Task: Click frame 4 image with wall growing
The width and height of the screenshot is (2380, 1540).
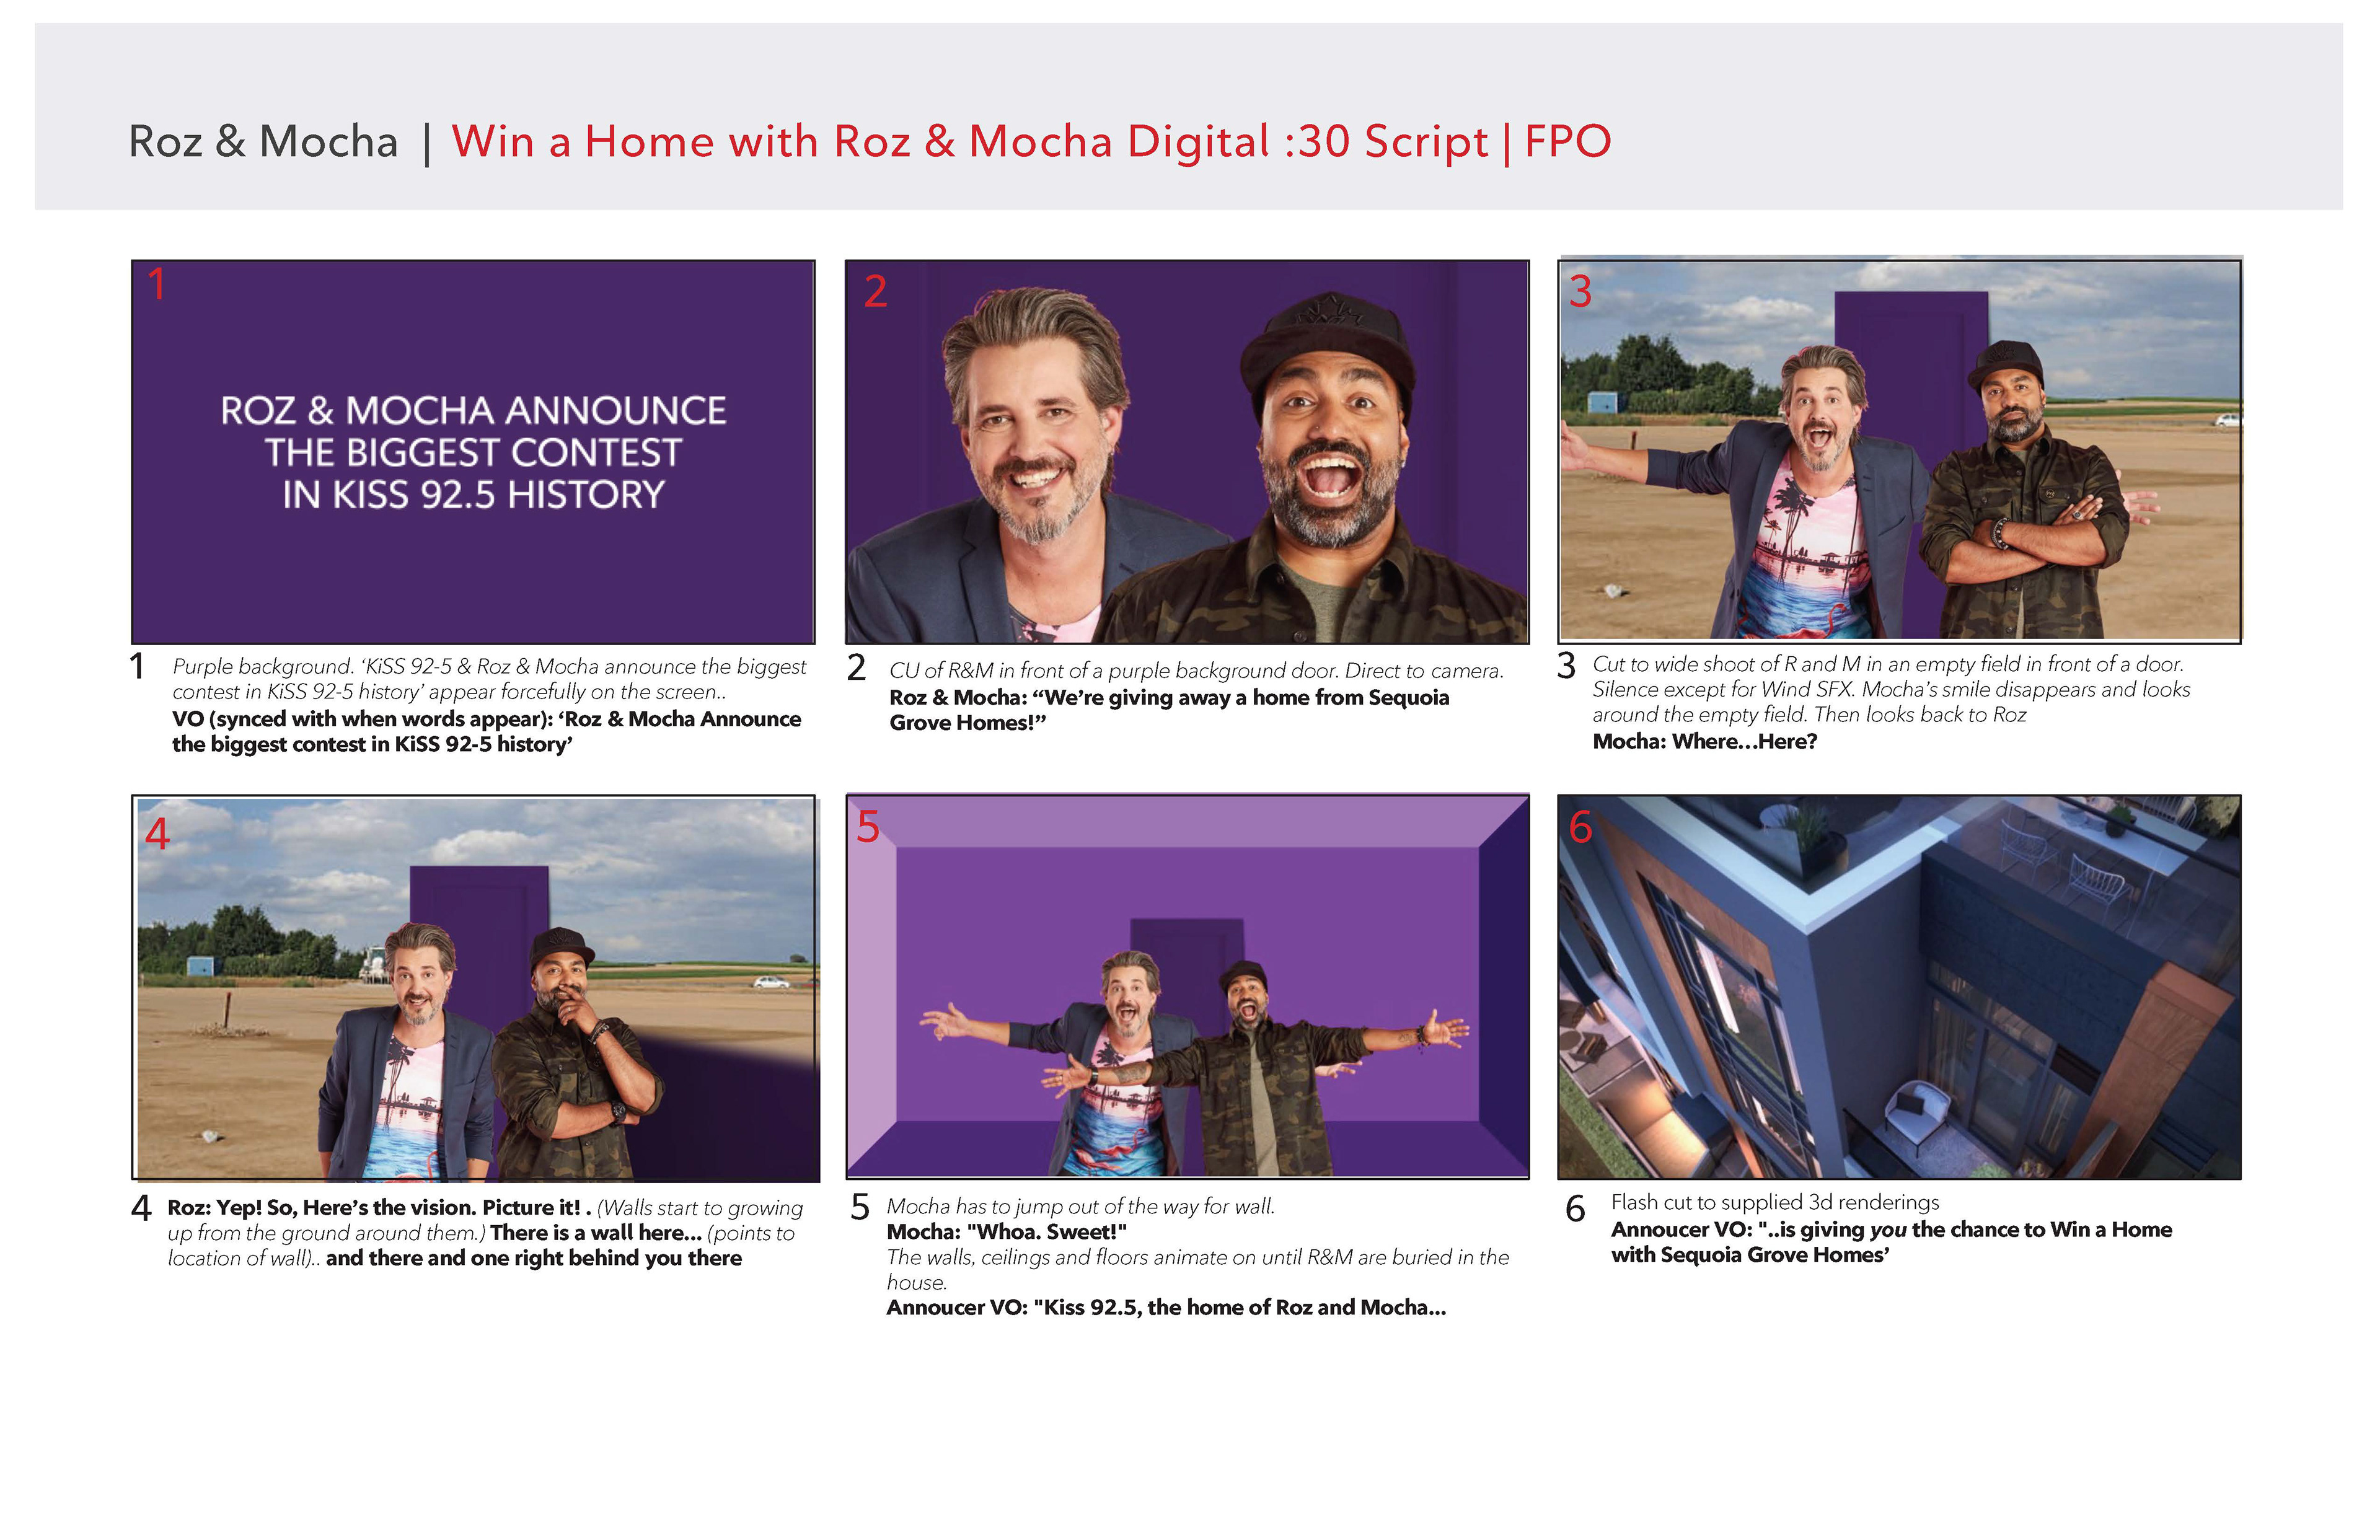Action: coord(476,989)
